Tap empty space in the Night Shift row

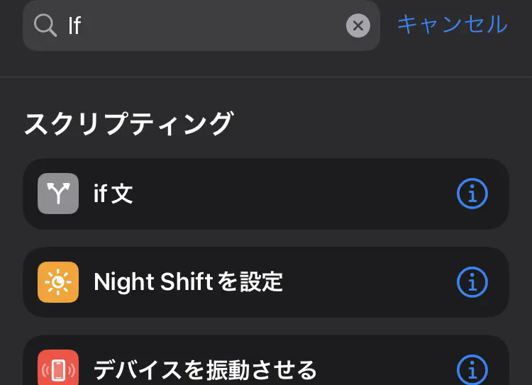pyautogui.click(x=369, y=282)
